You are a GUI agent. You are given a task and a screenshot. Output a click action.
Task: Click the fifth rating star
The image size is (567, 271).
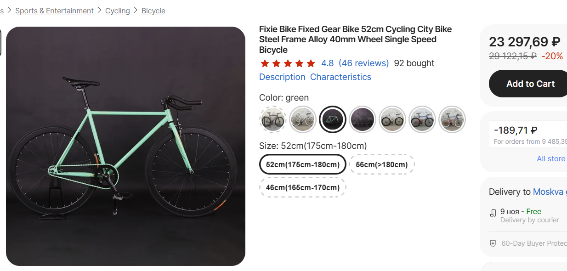pyautogui.click(x=311, y=63)
